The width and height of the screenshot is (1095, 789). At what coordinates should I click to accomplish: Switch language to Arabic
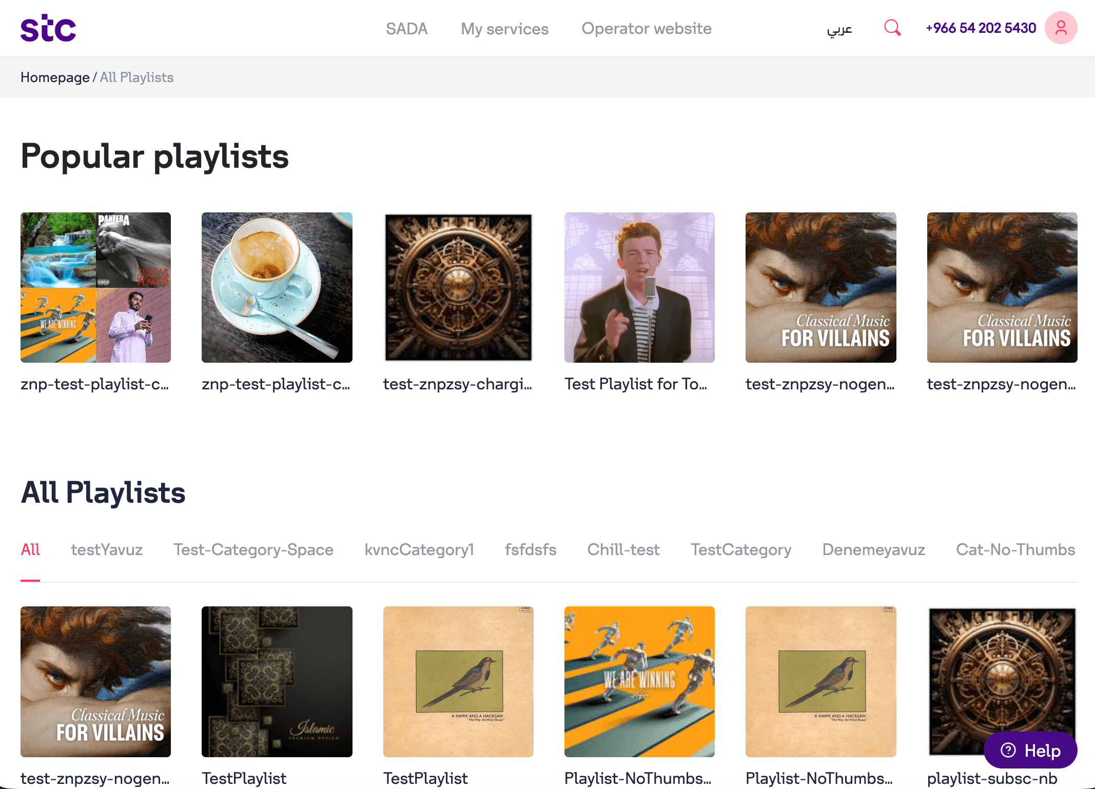[x=839, y=29]
